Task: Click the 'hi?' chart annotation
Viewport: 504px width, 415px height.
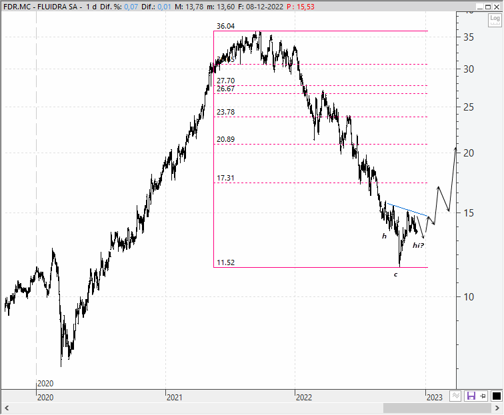Action: coord(418,246)
